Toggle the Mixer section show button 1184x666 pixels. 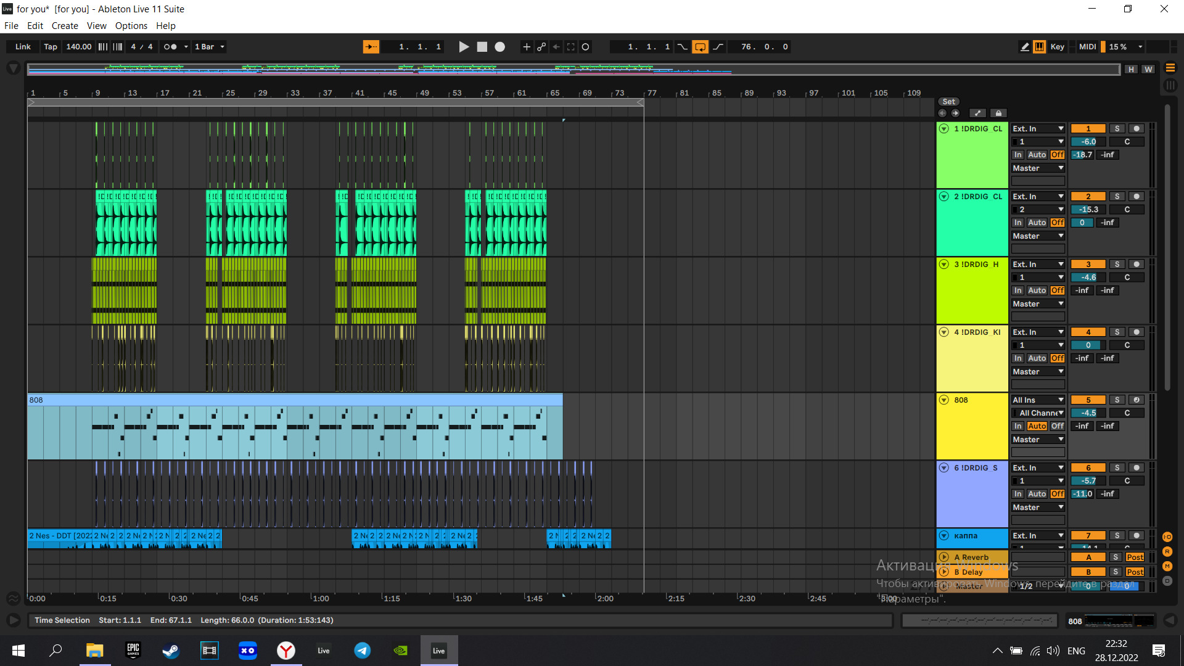coord(1167,566)
